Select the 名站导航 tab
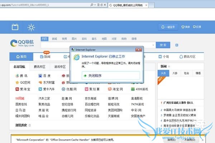 click(19, 67)
